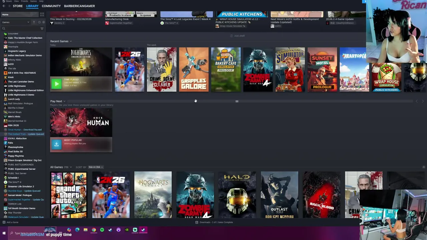427x240 pixels.
Task: Open advanced filter options icon
Action: pyautogui.click(x=42, y=29)
